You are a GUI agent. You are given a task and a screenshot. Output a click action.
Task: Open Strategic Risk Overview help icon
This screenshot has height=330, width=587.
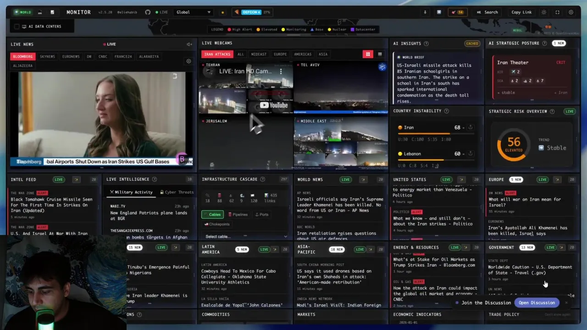point(552,111)
